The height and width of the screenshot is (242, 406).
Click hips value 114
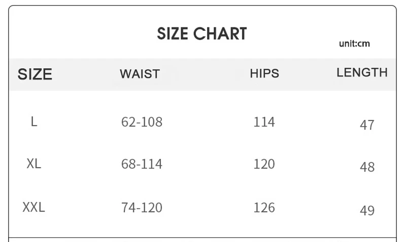264,122
